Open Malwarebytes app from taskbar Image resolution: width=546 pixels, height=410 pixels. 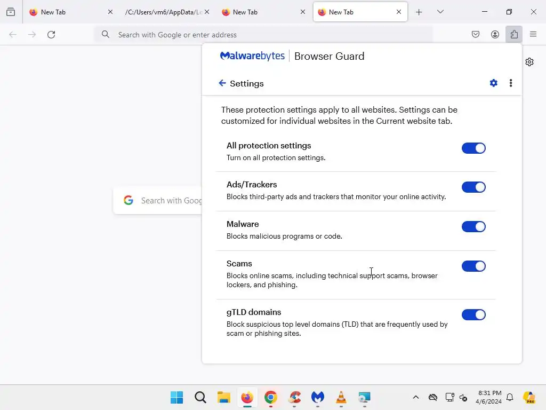click(x=318, y=397)
